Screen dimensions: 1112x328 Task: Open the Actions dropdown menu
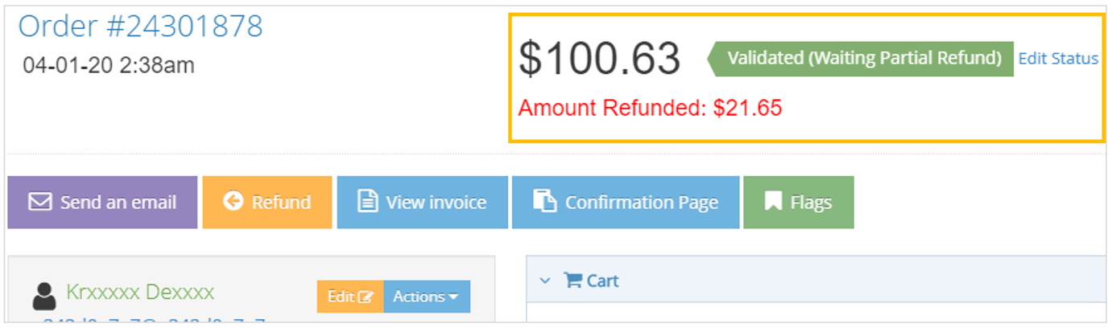tap(426, 297)
